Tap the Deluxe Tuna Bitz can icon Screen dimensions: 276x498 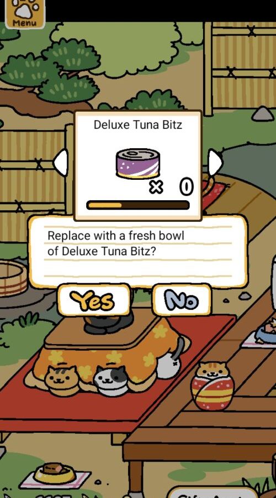(x=138, y=164)
